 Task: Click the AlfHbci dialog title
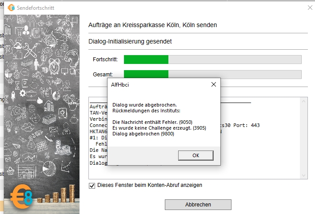click(x=120, y=85)
